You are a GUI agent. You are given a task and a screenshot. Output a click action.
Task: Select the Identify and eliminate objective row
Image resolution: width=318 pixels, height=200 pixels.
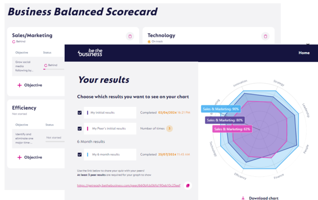pyautogui.click(x=24, y=139)
